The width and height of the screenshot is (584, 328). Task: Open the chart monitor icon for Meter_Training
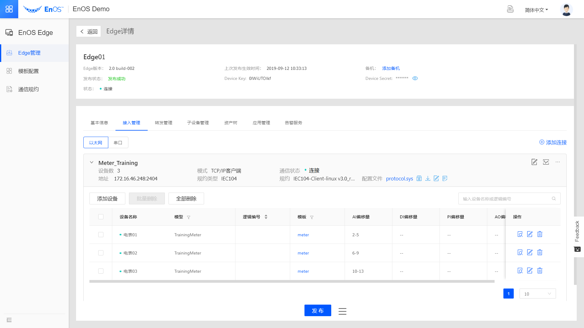tap(546, 162)
